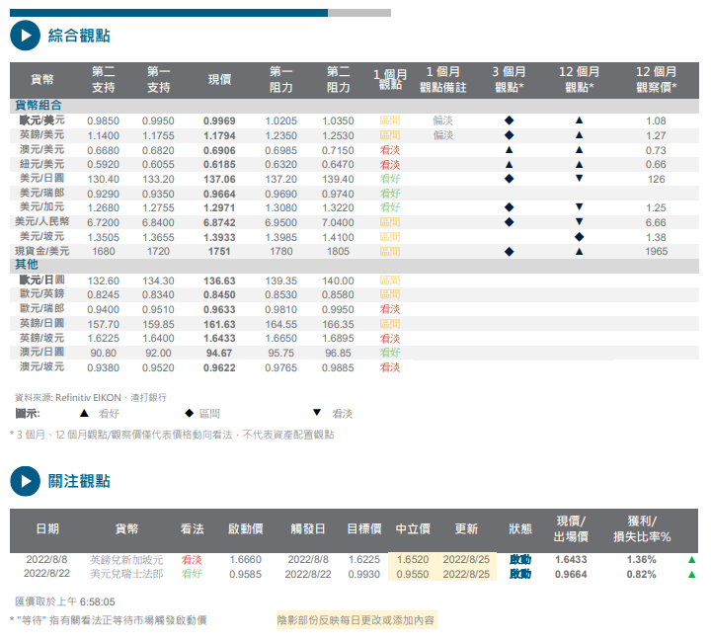Click the 3個月 up-triangle in 澳元/美元 row

(x=509, y=150)
